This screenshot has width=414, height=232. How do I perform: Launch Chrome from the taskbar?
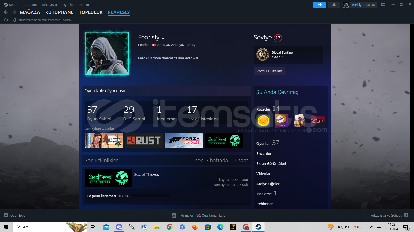click(x=170, y=227)
